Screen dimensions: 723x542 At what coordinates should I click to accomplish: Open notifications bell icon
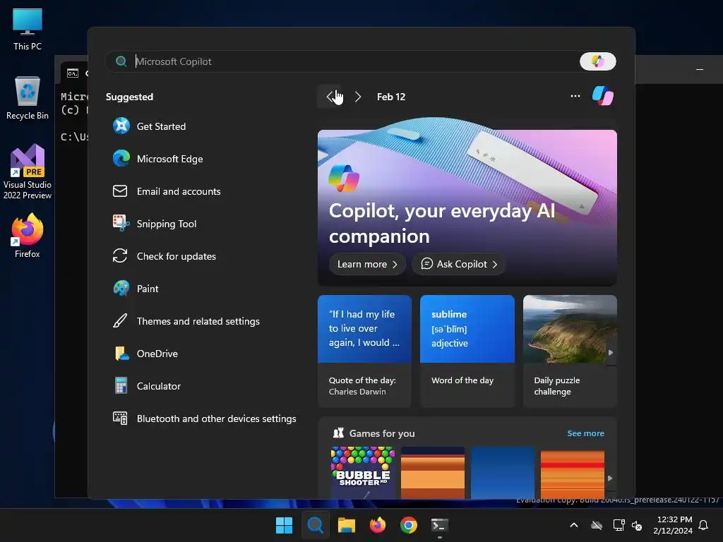pyautogui.click(x=703, y=525)
